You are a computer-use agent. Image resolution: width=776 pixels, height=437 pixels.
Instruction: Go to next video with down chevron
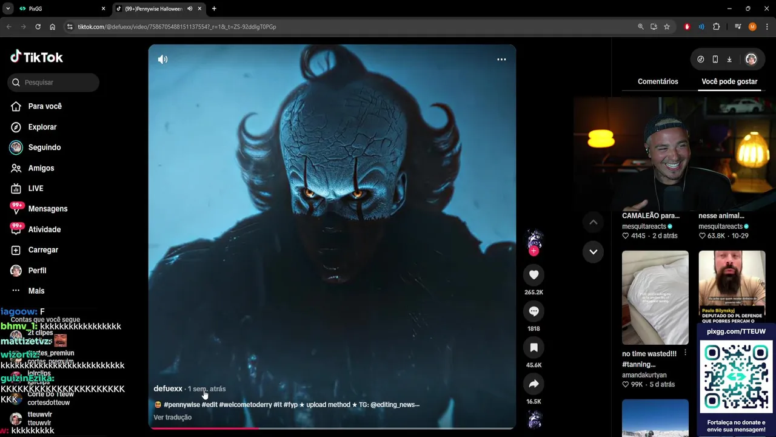click(593, 252)
